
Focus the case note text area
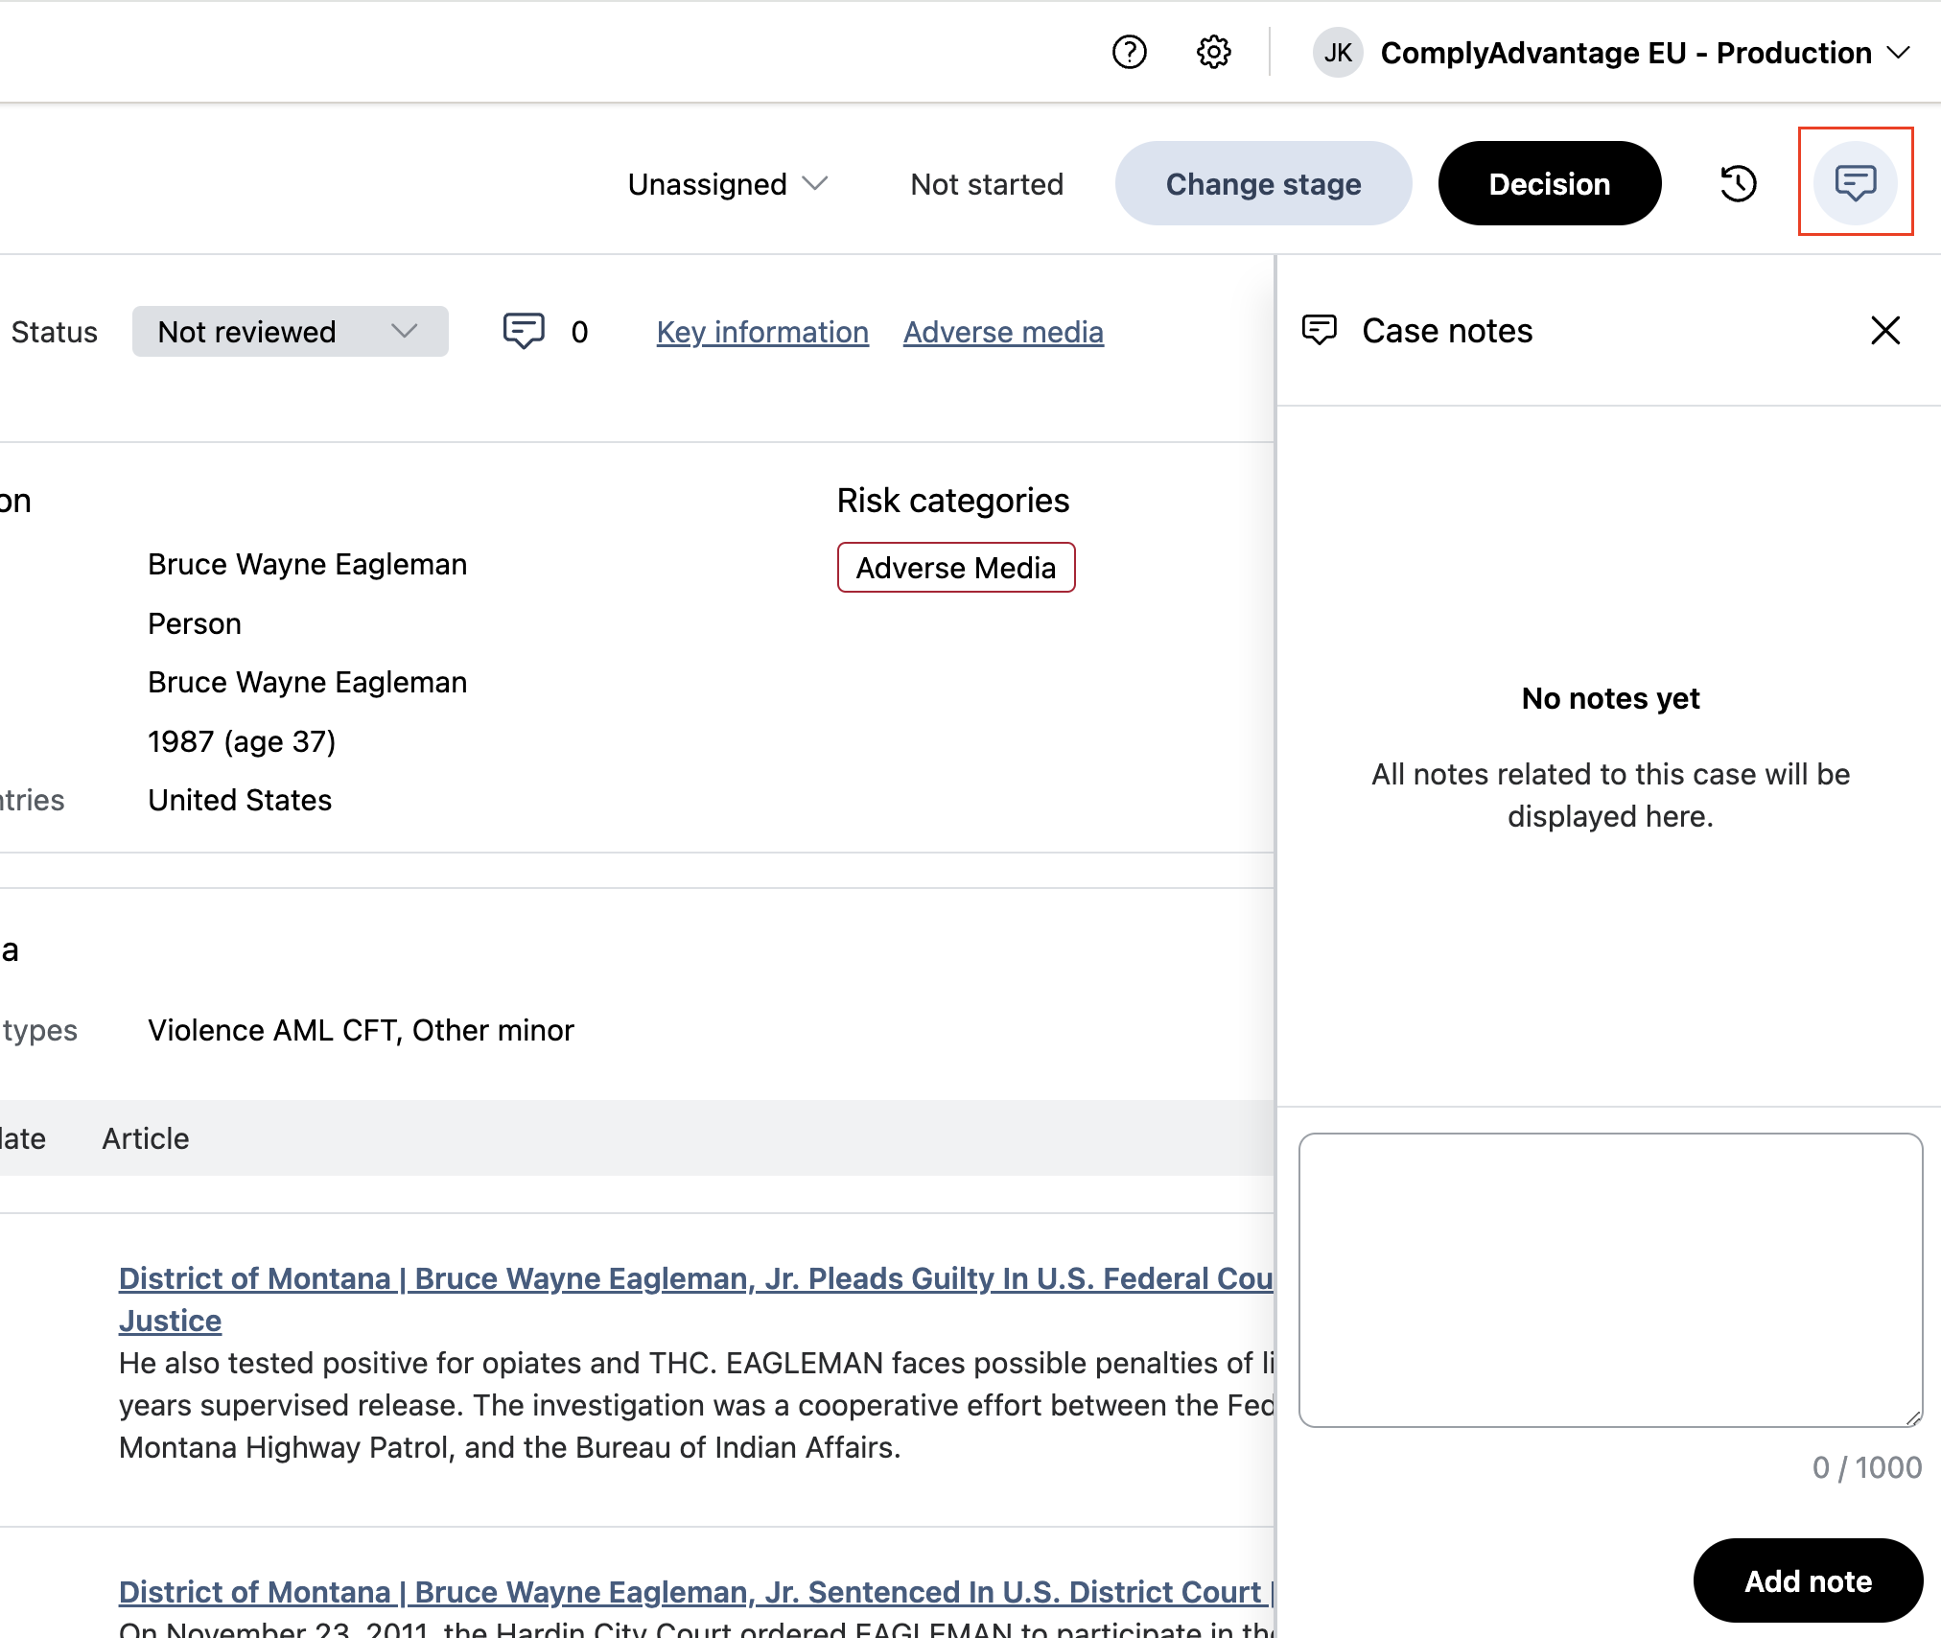[x=1610, y=1279]
